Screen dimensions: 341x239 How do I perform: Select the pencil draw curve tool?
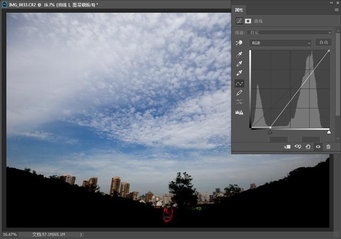[x=239, y=93]
